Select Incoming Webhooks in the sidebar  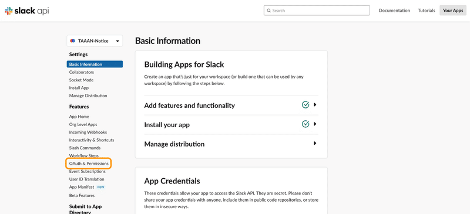88,133
